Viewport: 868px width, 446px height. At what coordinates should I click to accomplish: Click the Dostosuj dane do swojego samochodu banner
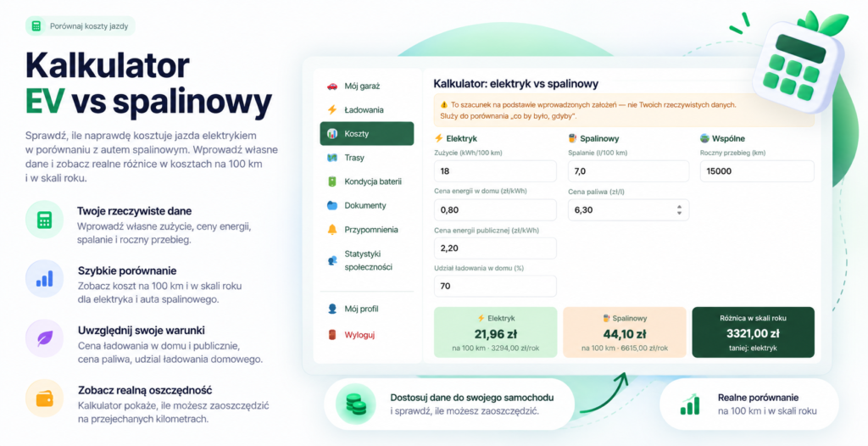point(449,404)
